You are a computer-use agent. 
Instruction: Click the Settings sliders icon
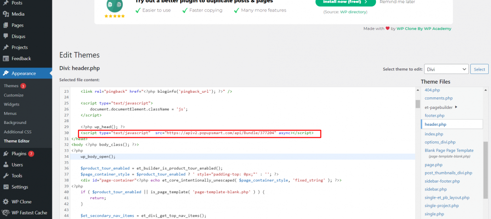(x=6, y=187)
